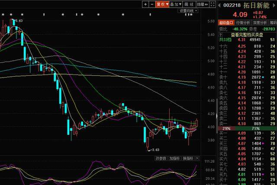Activate the 画线 drawing tool
Screen dimensions: 277x185
[x=189, y=4]
